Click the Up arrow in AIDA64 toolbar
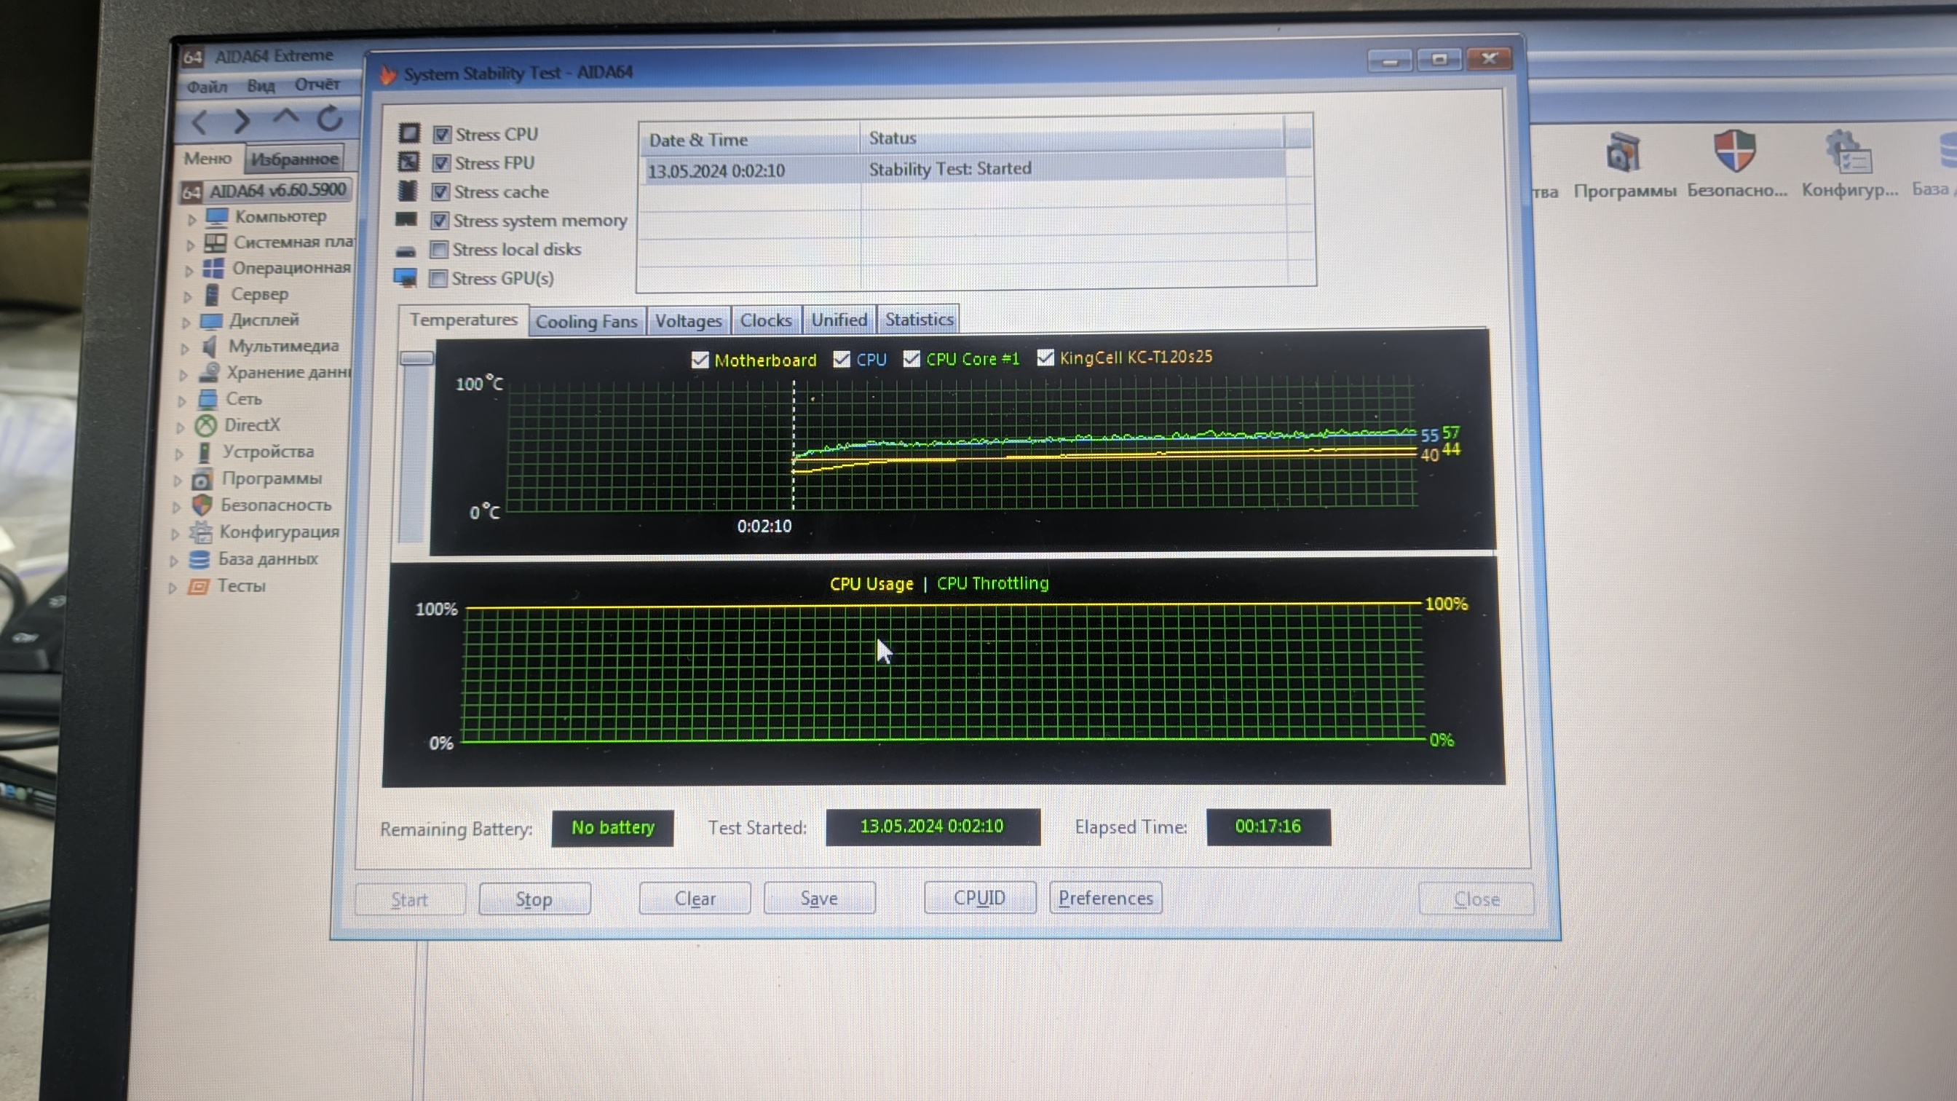 tap(285, 117)
